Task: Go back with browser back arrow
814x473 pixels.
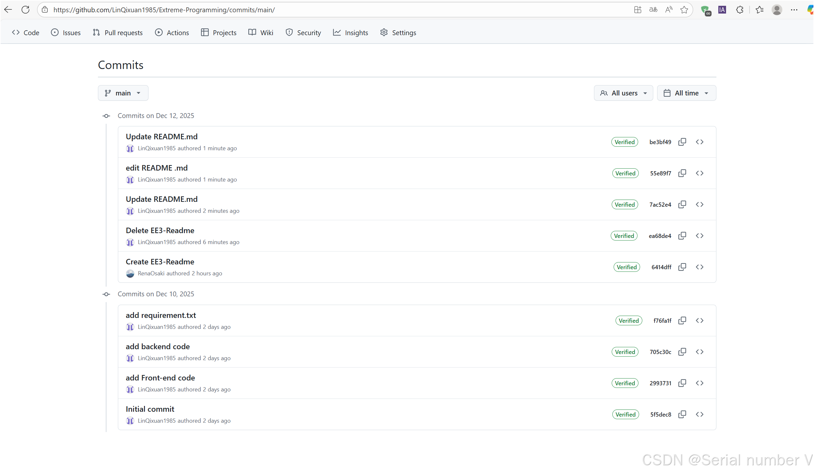Action: 8,10
